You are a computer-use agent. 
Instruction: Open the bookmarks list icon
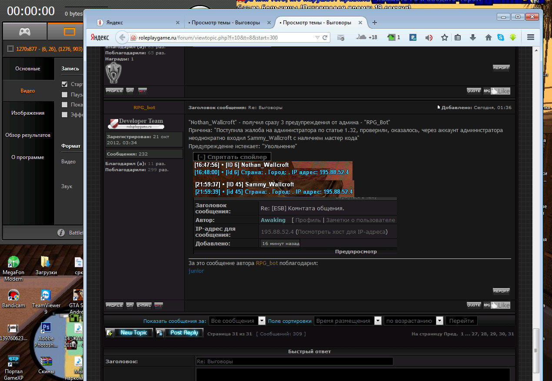pos(458,37)
